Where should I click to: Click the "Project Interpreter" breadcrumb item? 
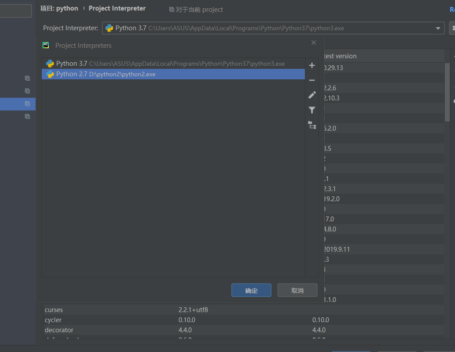(117, 8)
